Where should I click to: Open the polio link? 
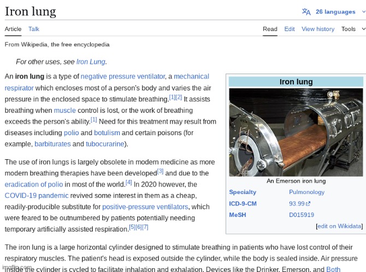pyautogui.click(x=72, y=133)
